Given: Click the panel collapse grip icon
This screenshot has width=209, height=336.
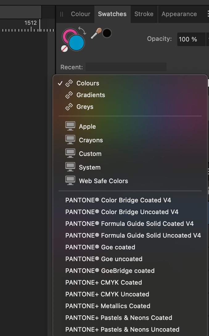Looking at the screenshot, I should coord(62,14).
